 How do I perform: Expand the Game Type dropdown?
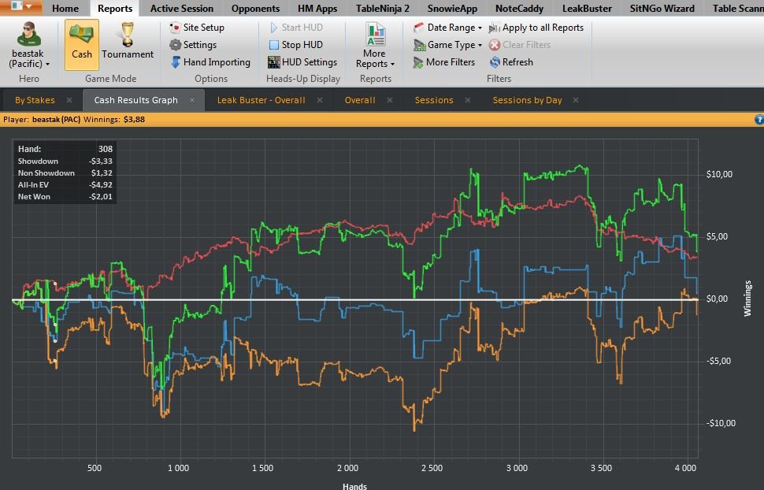[448, 45]
